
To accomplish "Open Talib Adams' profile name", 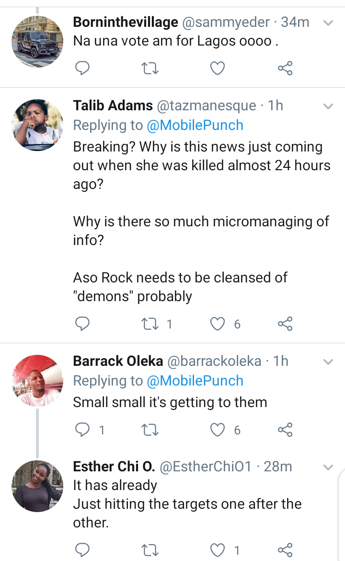I will [113, 105].
